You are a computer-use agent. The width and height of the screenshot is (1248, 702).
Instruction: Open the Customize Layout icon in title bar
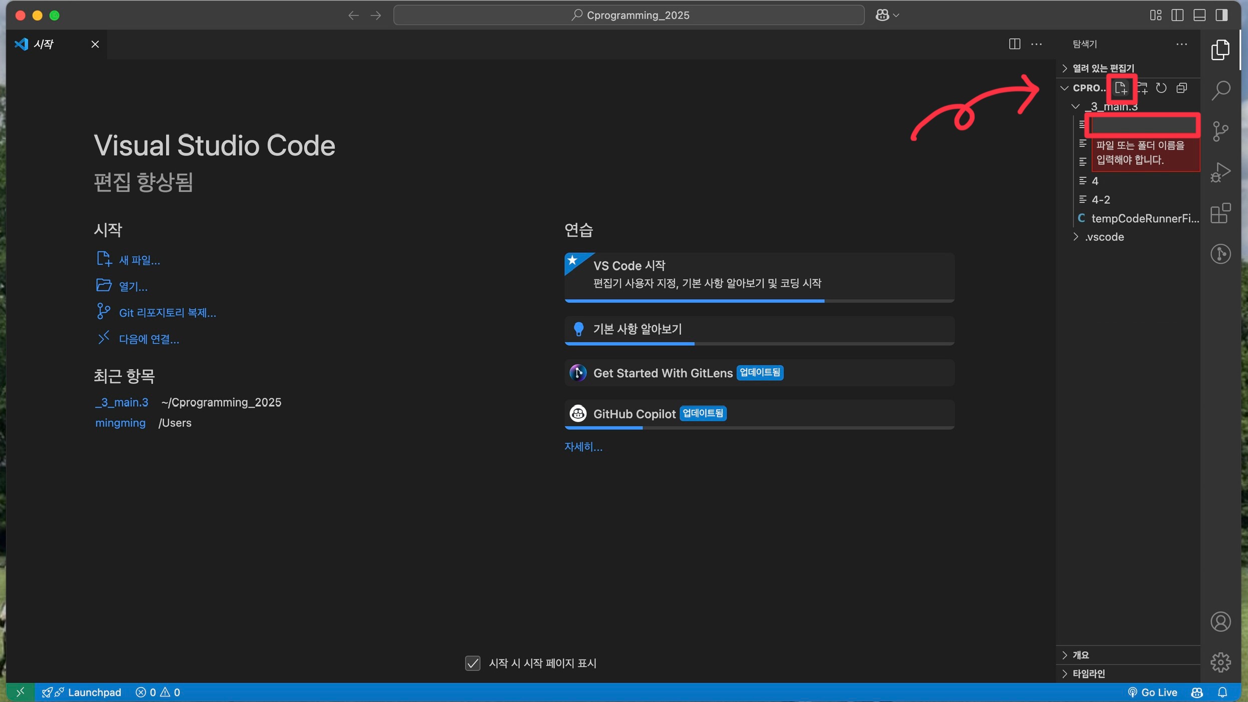[x=1155, y=15]
